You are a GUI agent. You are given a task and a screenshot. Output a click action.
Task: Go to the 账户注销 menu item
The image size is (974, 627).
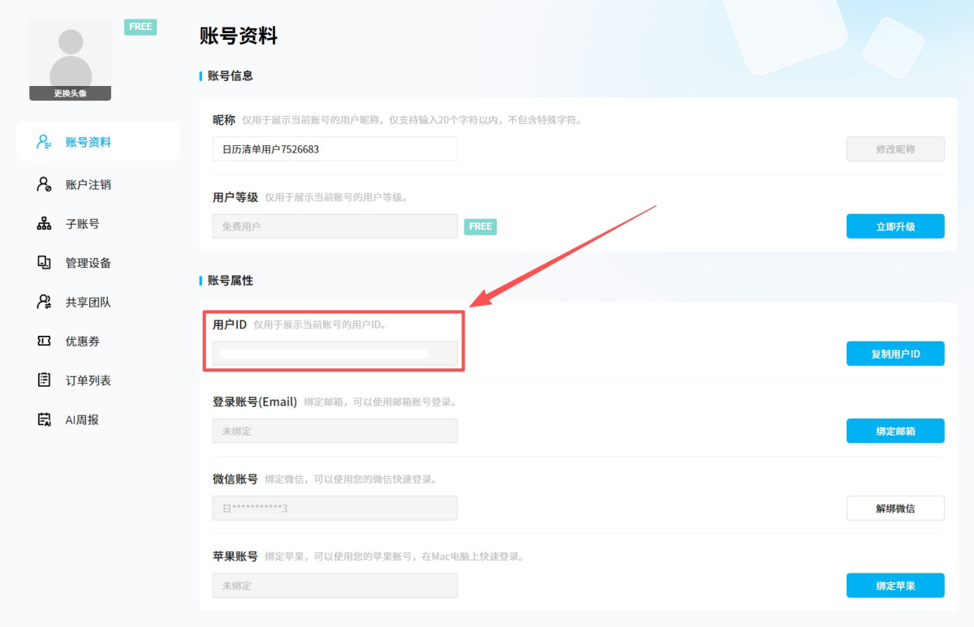tap(88, 184)
